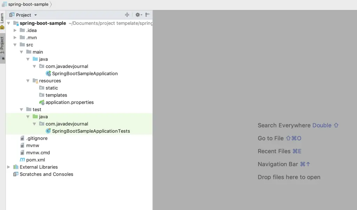Click the .idea folder icon
The image size is (357, 210).
tap(22, 30)
